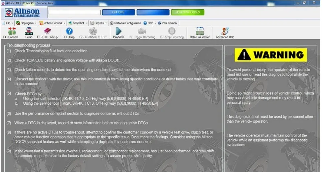
Task: Expand the Action Request dropdown arrow
Action: click(x=64, y=23)
